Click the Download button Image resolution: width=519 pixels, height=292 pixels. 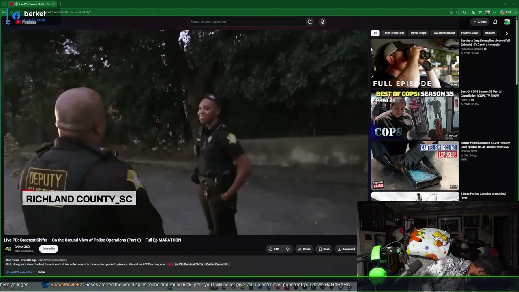pos(346,249)
